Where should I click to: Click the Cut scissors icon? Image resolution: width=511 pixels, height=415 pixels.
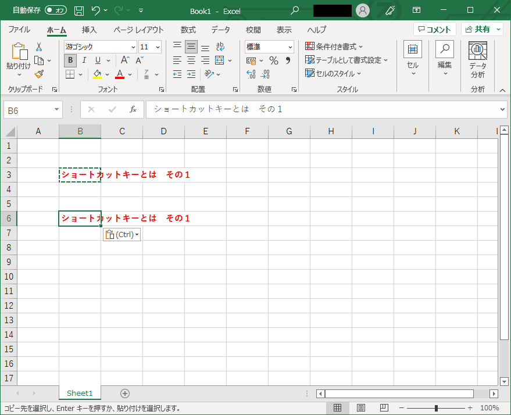39,47
